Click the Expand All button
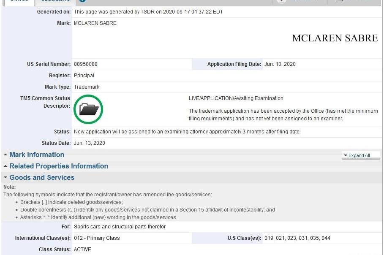 click(x=361, y=155)
